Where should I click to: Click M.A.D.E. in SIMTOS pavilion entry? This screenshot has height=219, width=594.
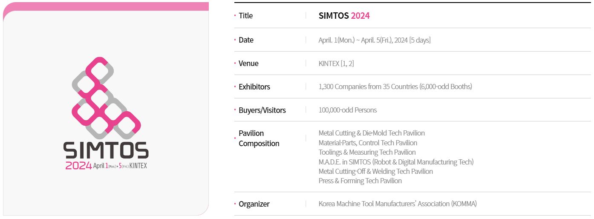pyautogui.click(x=396, y=162)
